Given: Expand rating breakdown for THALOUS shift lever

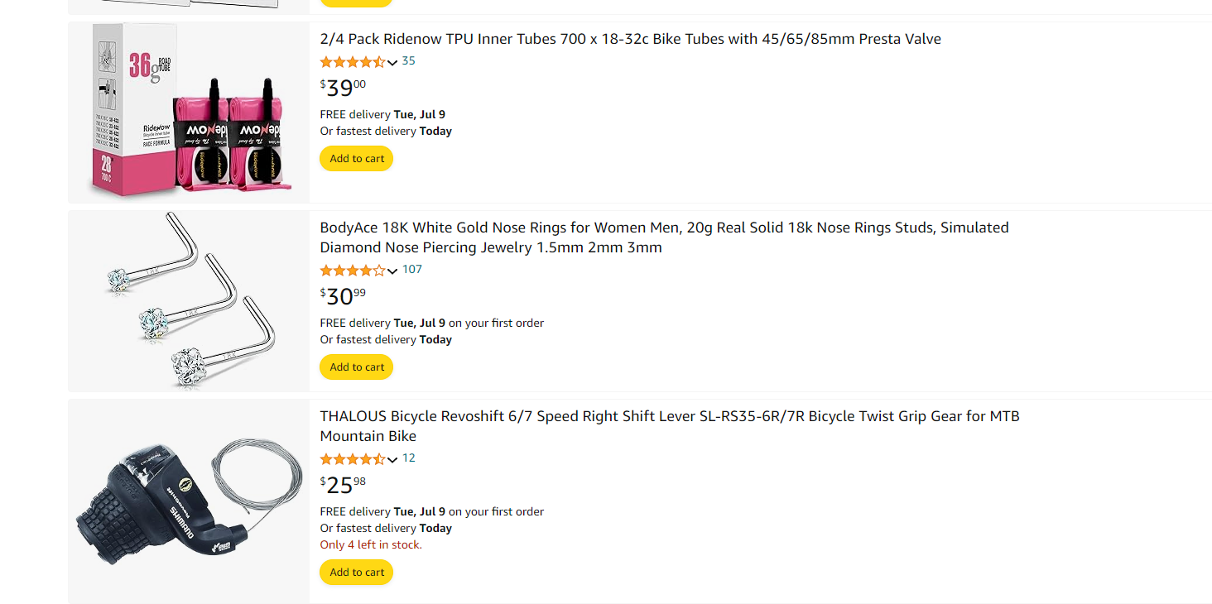Looking at the screenshot, I should tap(392, 459).
